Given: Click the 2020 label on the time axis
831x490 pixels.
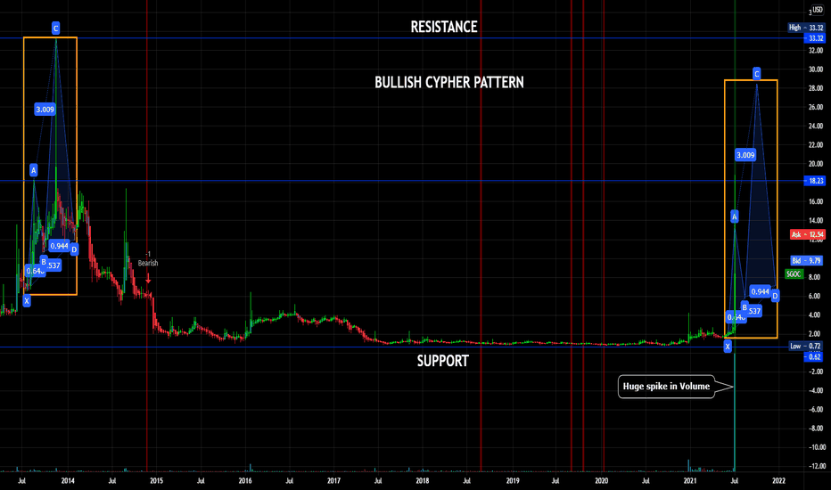Looking at the screenshot, I should click(x=602, y=481).
